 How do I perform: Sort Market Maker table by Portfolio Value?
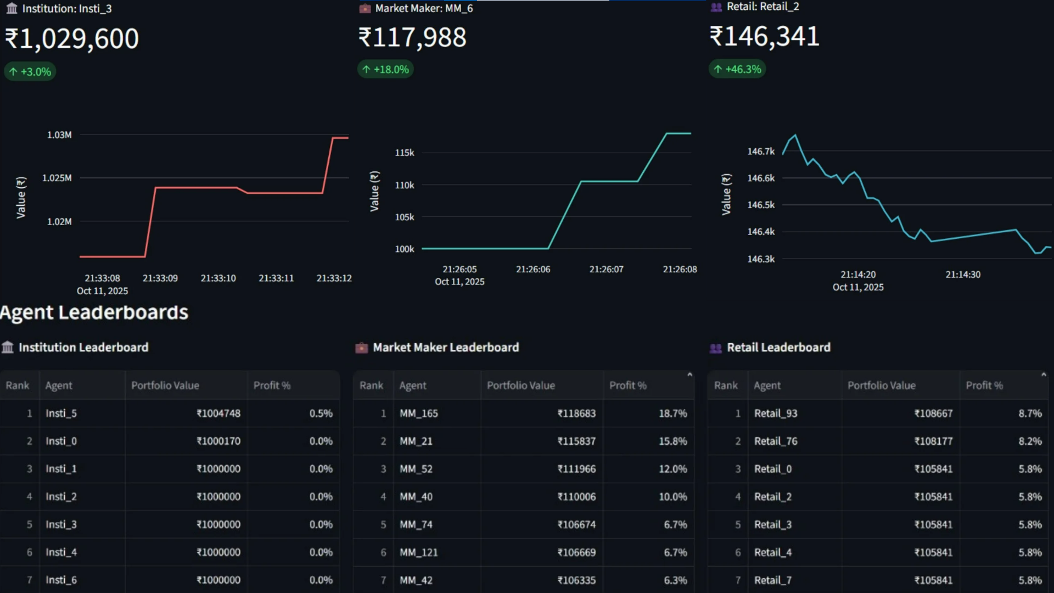520,385
